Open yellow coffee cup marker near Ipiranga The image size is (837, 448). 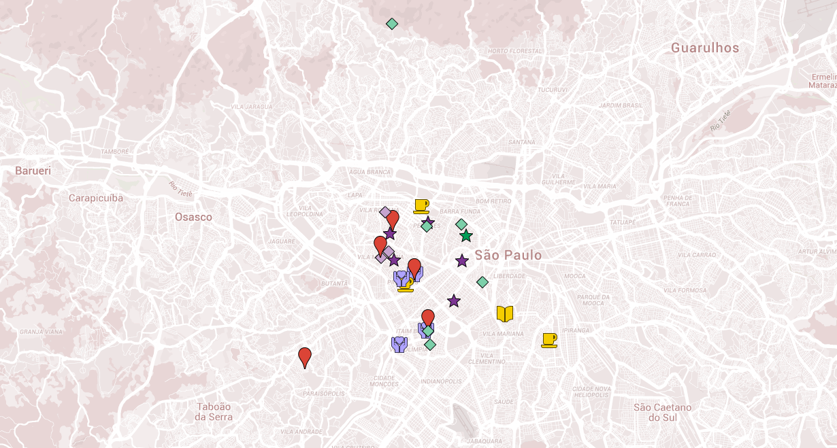click(549, 340)
